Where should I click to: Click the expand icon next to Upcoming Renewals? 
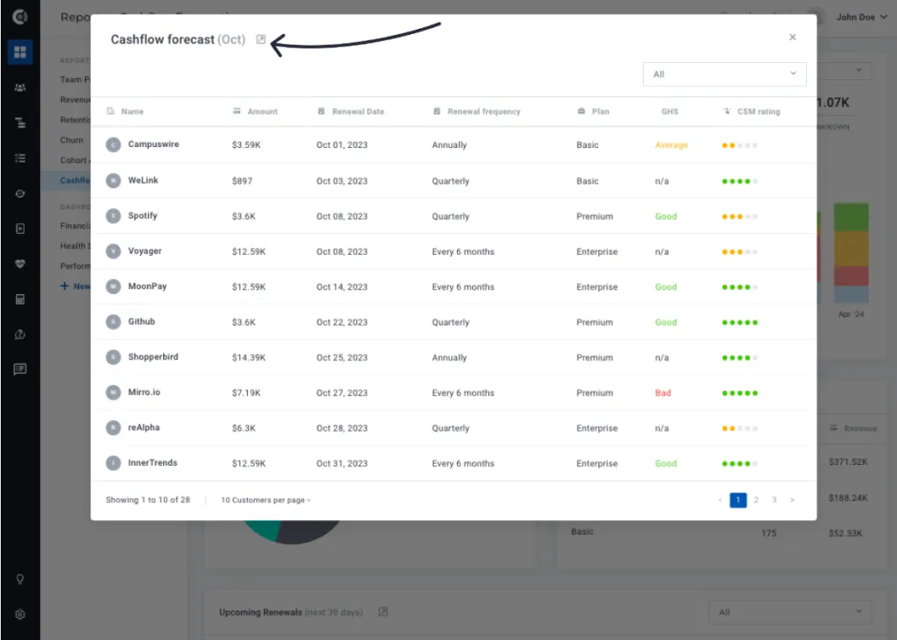[384, 612]
